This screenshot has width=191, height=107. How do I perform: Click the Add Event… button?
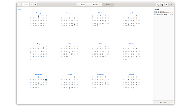click(164, 102)
